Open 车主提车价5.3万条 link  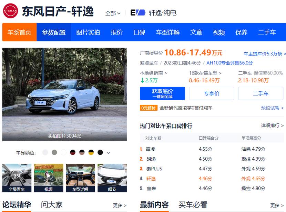pyautogui.click(x=265, y=54)
